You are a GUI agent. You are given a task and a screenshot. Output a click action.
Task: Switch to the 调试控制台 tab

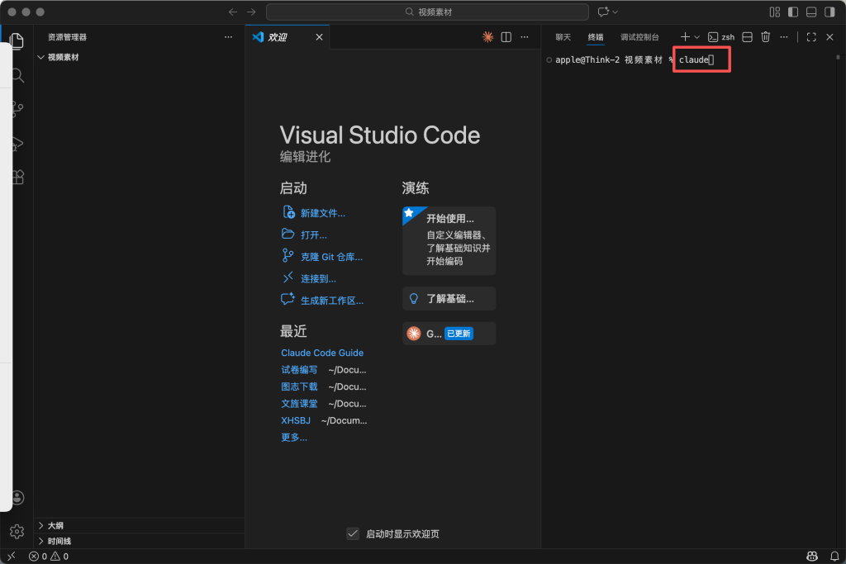pyautogui.click(x=639, y=37)
